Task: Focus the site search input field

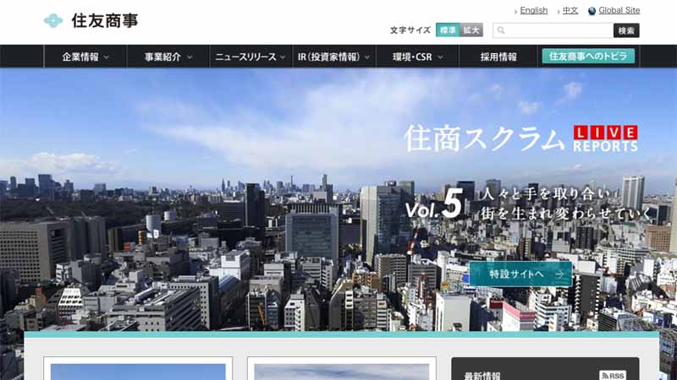Action: (x=553, y=30)
